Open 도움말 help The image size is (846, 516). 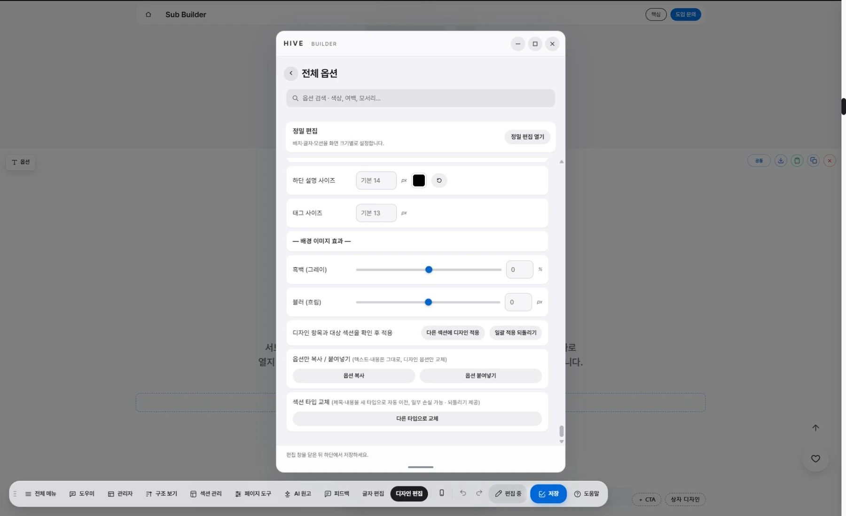point(587,494)
